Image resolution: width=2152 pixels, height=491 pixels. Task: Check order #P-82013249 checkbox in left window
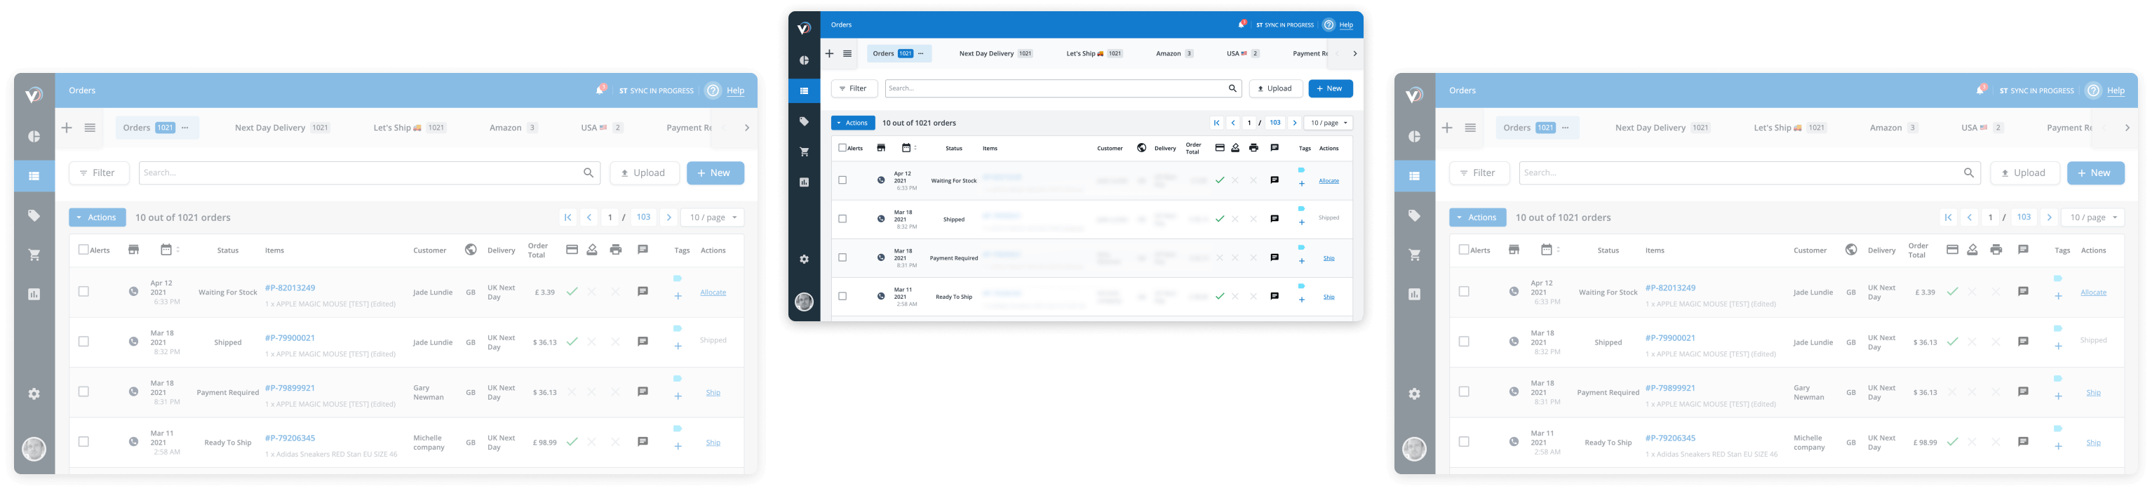coord(83,291)
